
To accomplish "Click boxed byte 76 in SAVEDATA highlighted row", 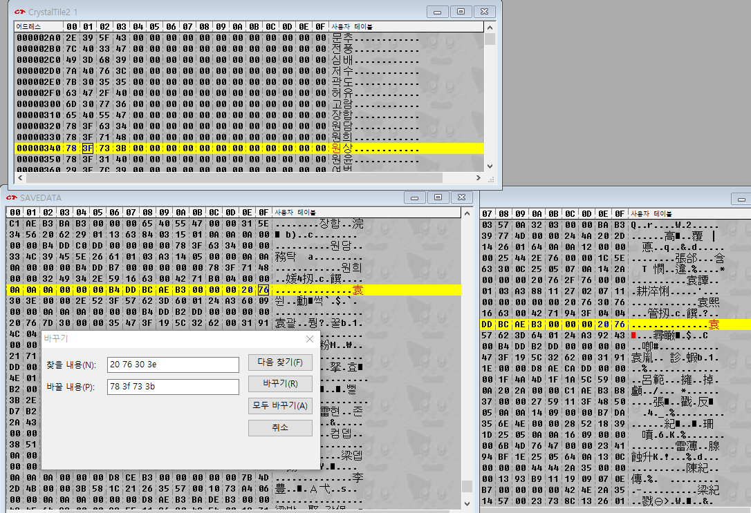I will pyautogui.click(x=263, y=290).
